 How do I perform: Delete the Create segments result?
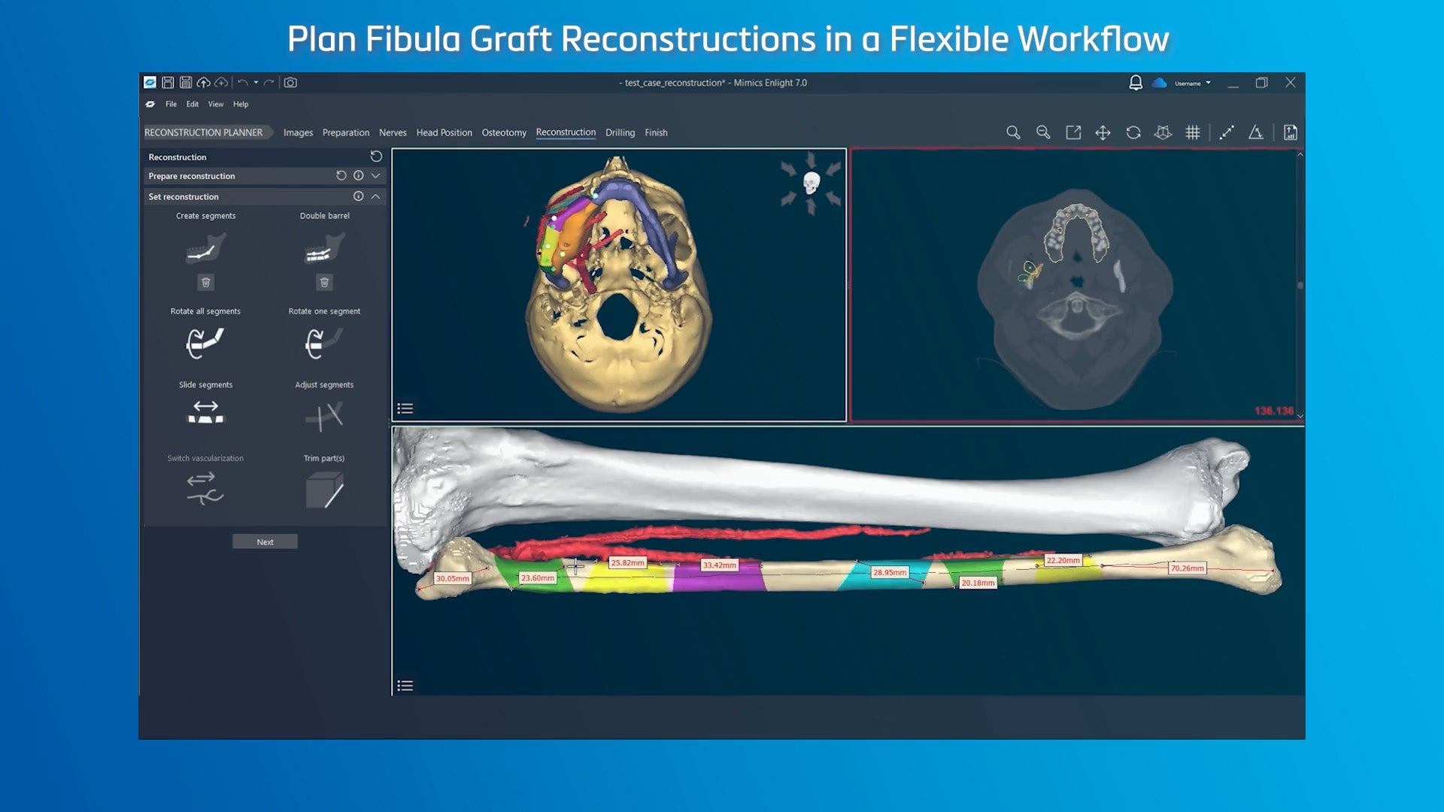pyautogui.click(x=205, y=283)
